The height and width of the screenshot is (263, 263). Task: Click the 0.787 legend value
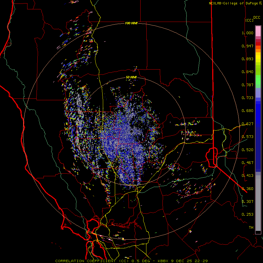pos(248,85)
